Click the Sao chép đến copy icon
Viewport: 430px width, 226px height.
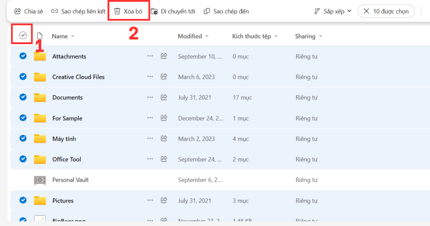207,11
